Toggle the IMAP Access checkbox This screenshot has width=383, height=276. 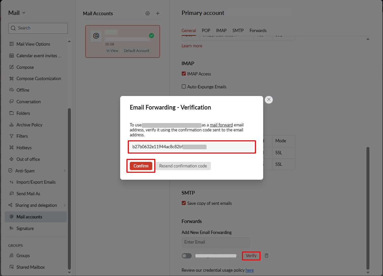tap(184, 74)
